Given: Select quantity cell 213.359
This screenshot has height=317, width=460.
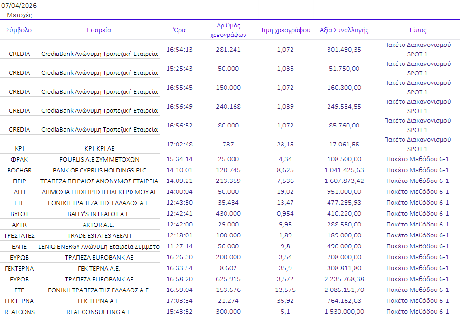Looking at the screenshot, I should point(228,181).
